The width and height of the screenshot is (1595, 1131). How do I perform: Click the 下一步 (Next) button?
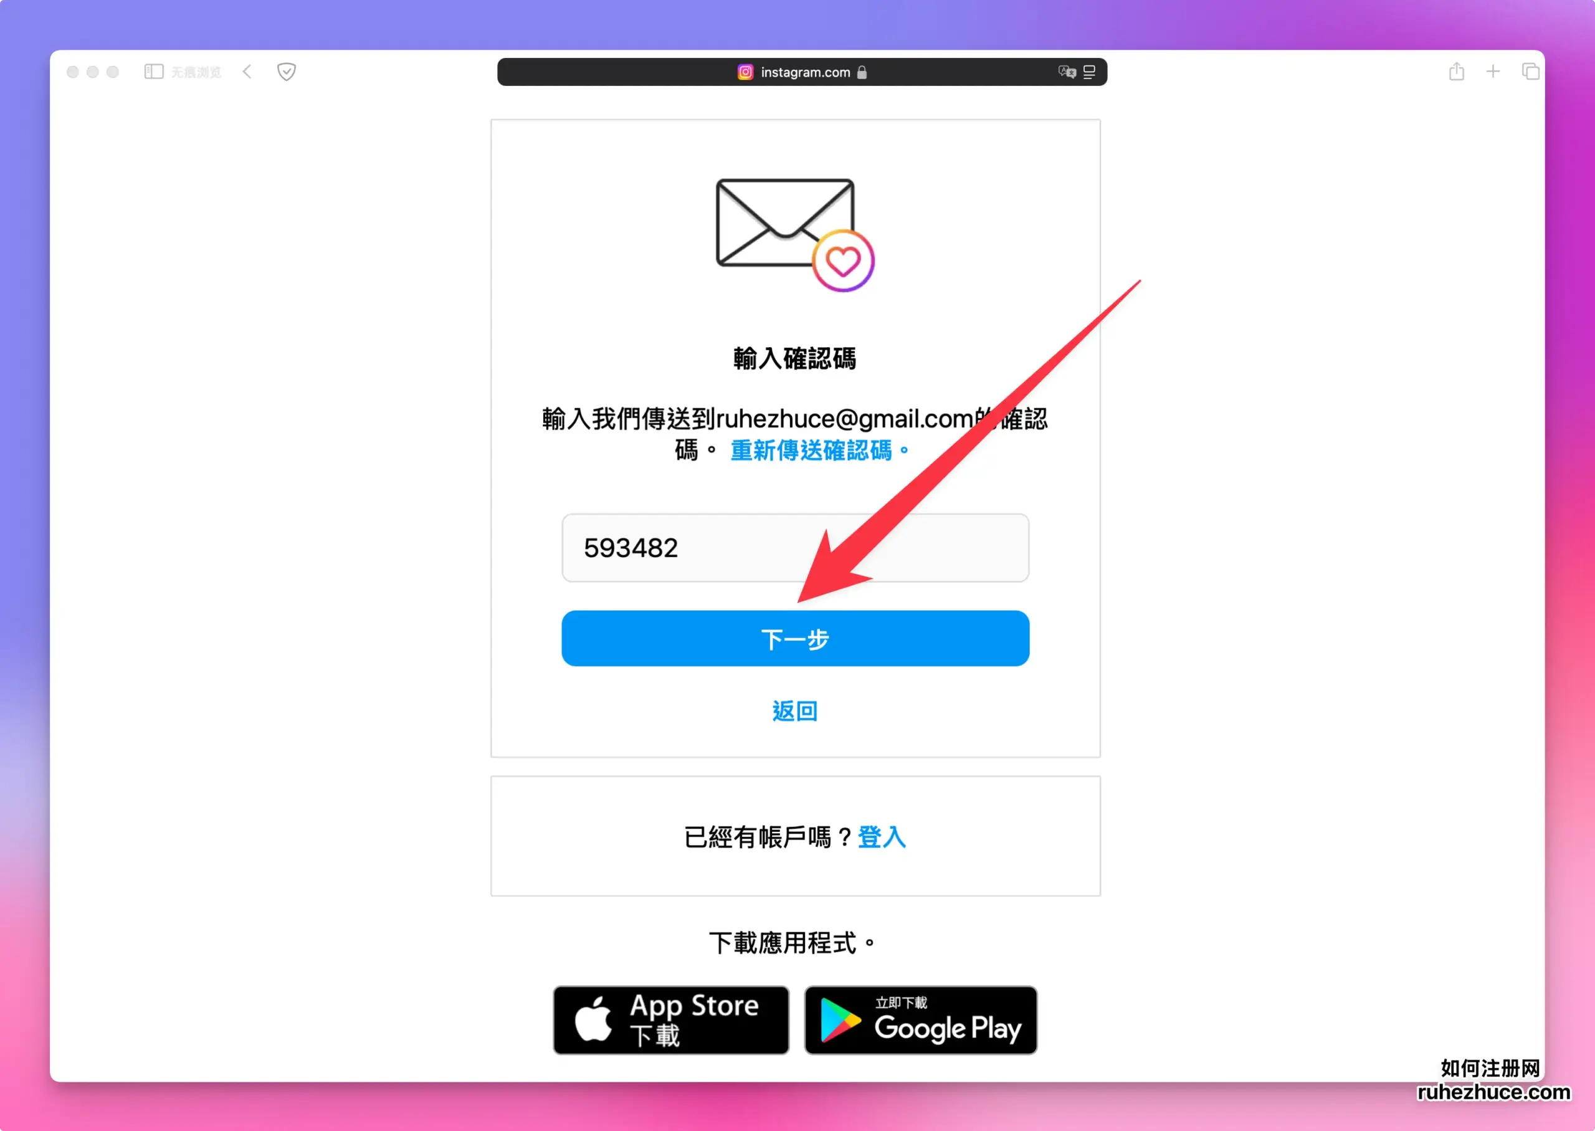point(796,637)
